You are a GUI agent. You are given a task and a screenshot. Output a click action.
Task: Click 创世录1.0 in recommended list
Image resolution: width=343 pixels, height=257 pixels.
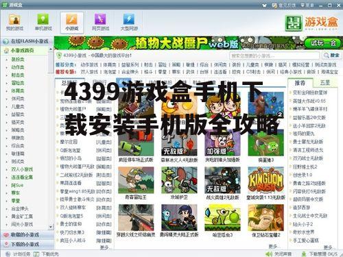[x=303, y=175]
